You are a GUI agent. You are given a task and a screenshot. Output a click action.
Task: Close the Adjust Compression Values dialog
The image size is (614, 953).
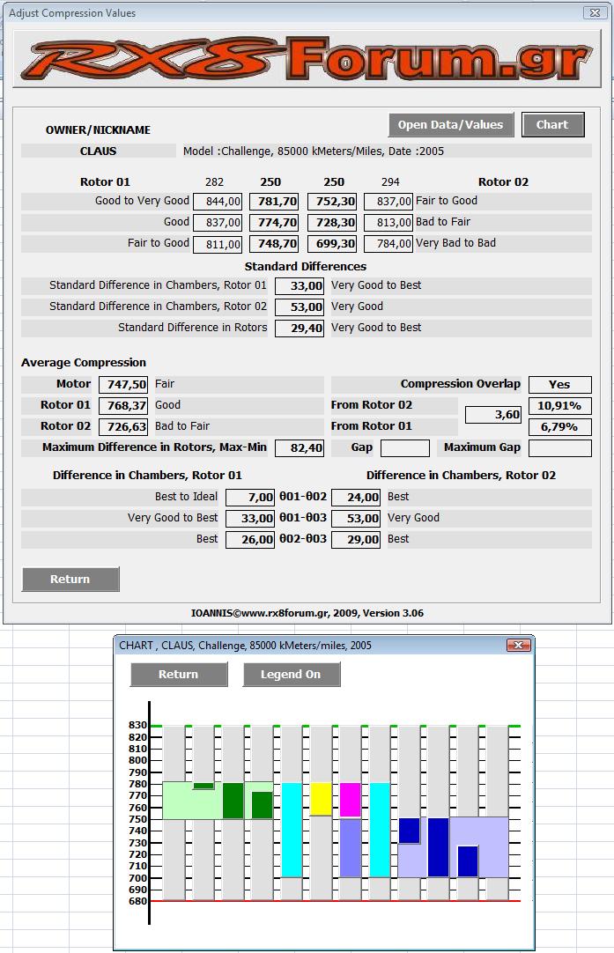(595, 12)
